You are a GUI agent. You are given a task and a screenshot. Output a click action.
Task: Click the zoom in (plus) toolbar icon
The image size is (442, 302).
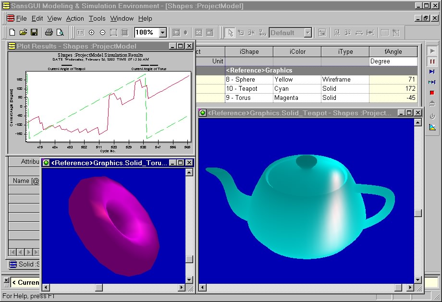(x=91, y=33)
